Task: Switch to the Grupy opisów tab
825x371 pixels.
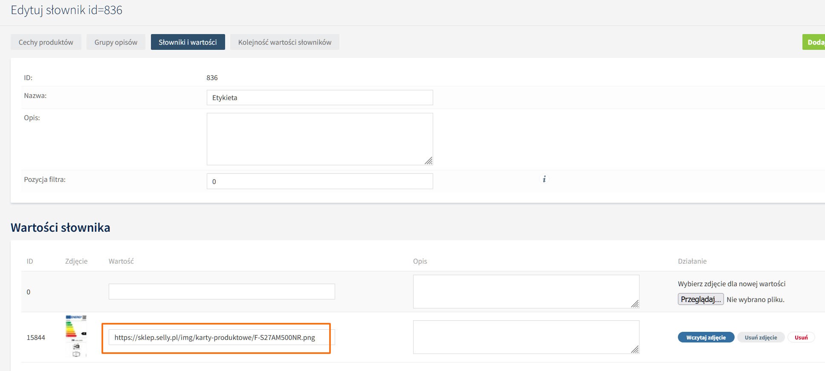Action: (116, 42)
